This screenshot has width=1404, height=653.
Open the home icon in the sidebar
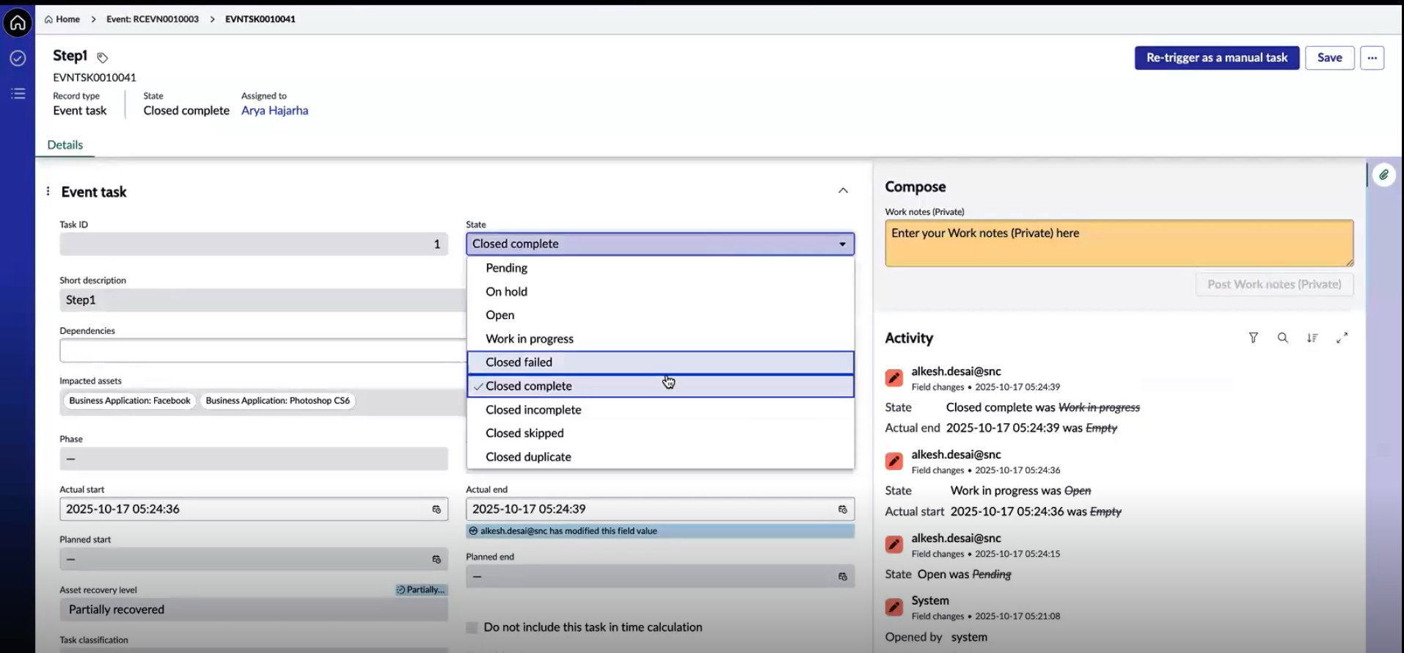tap(18, 23)
